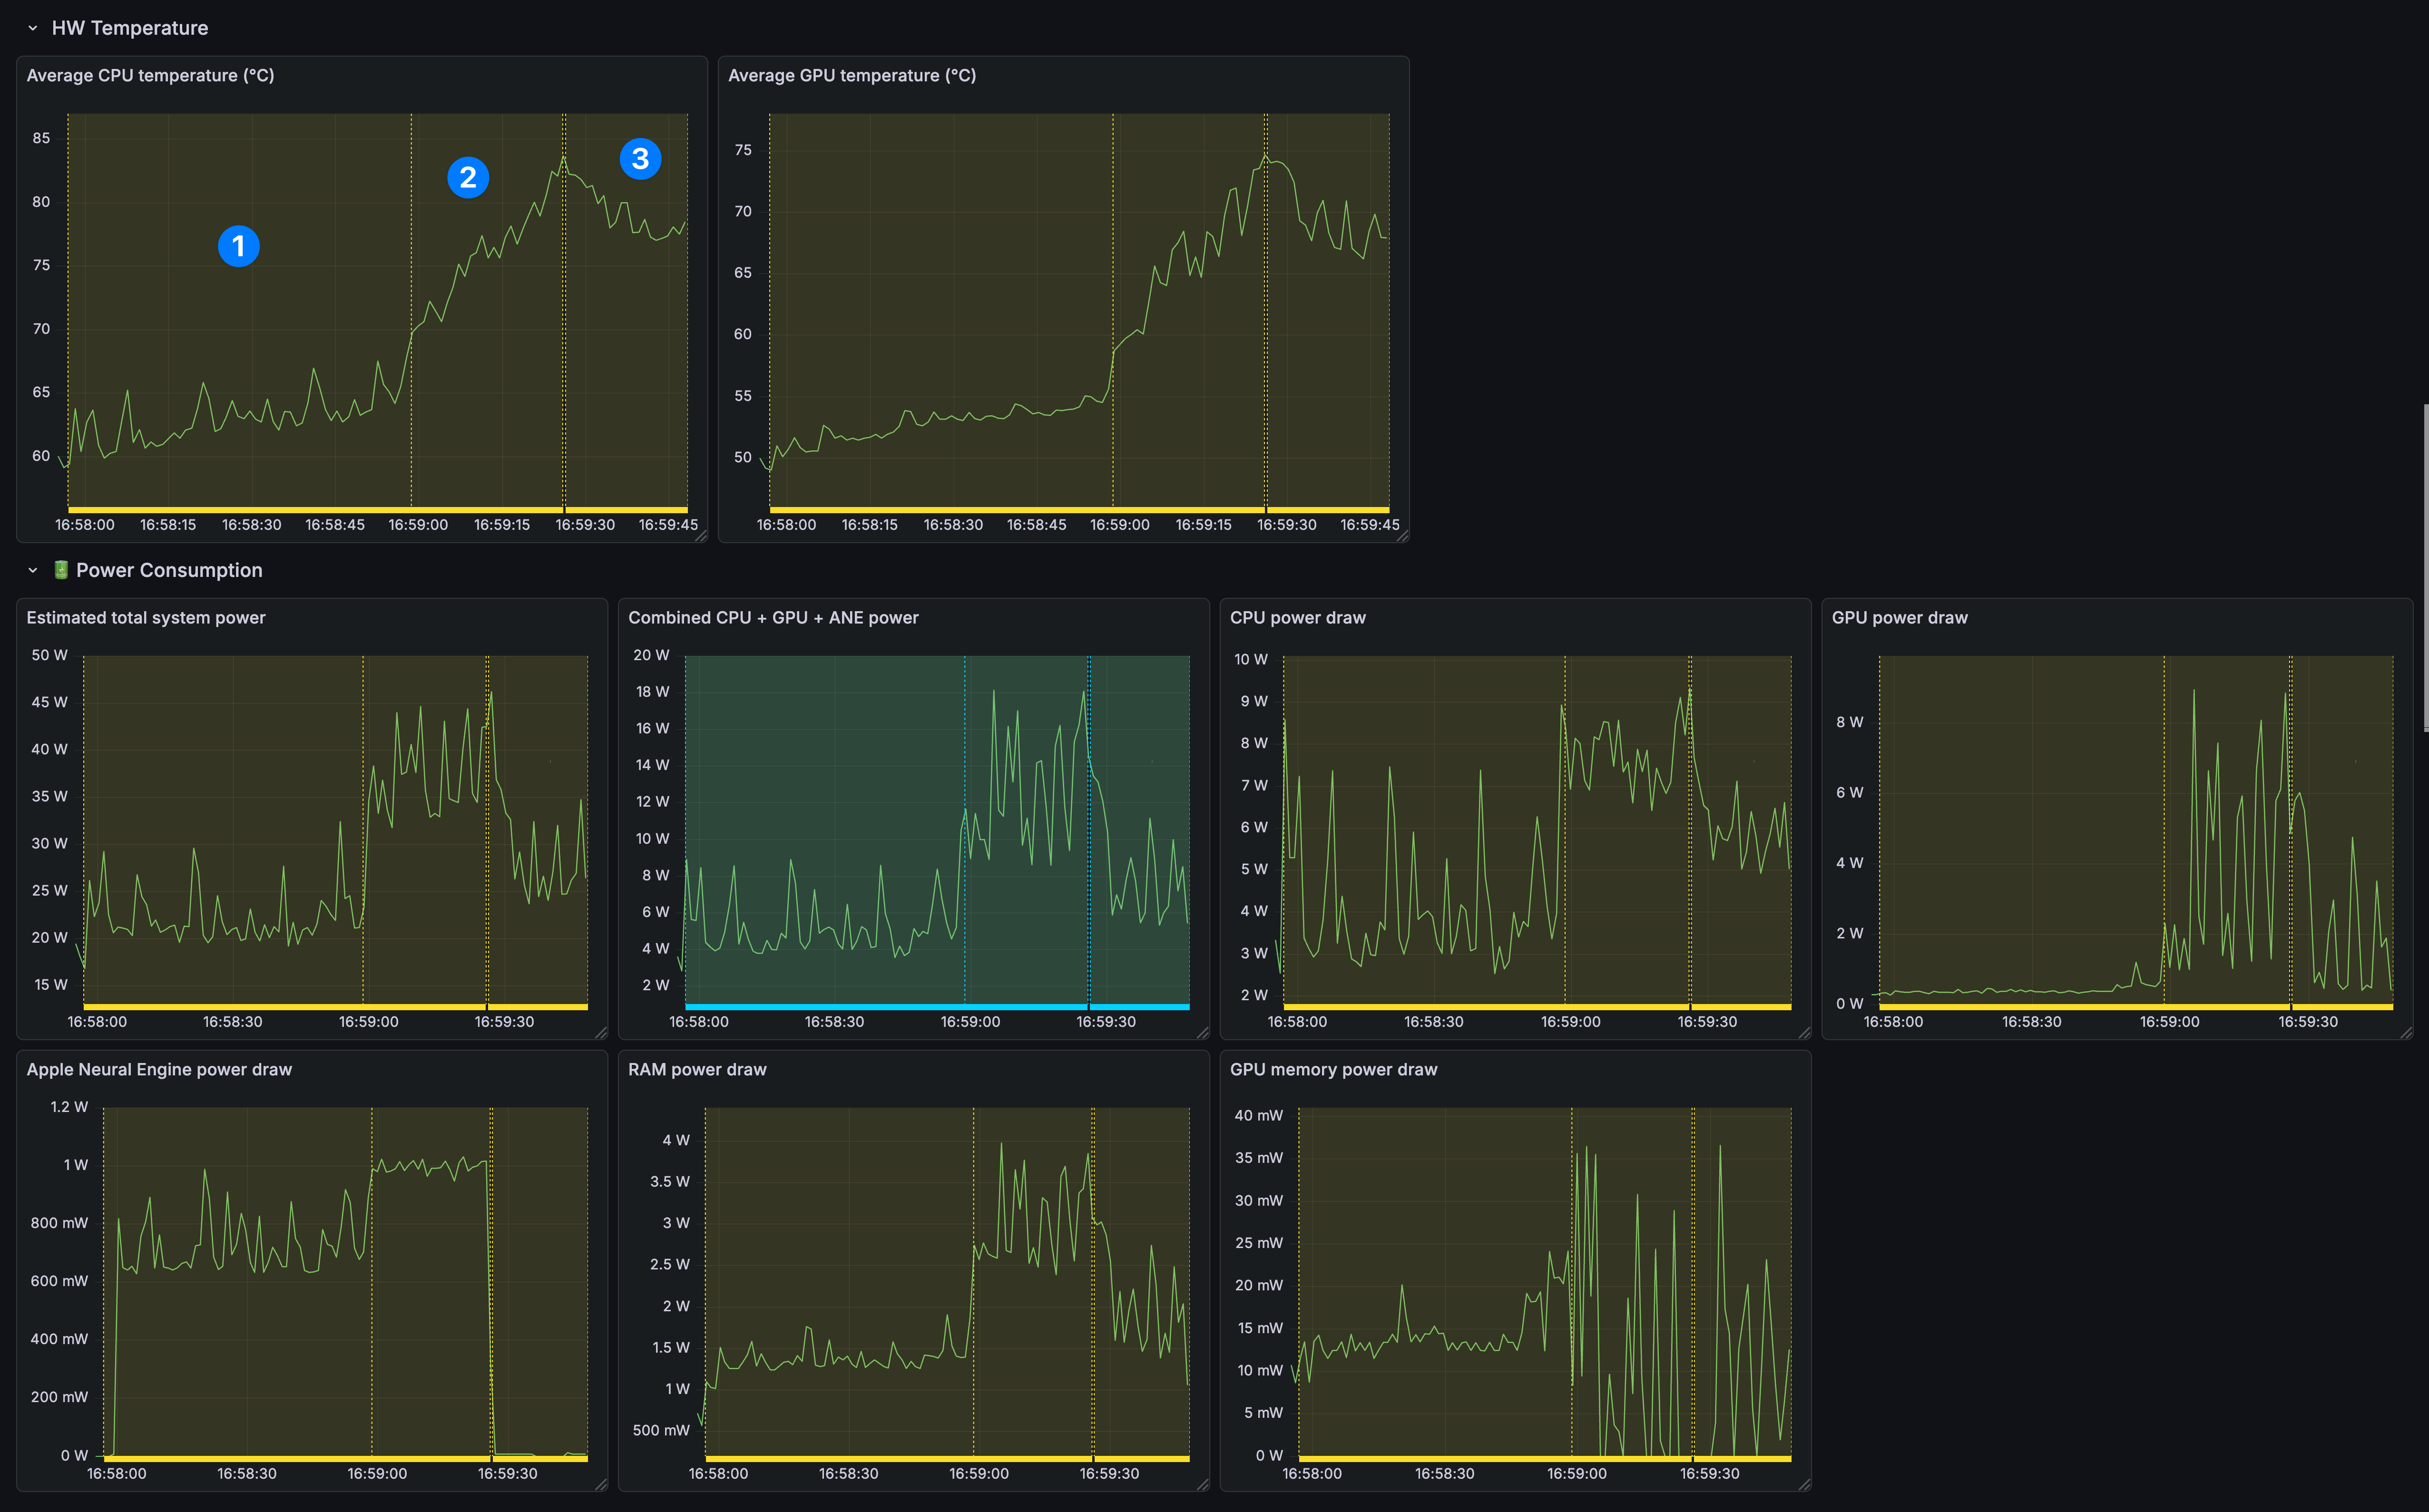Viewport: 2429px width, 1512px height.
Task: Click the HW Temperature row heading text
Action: click(130, 28)
